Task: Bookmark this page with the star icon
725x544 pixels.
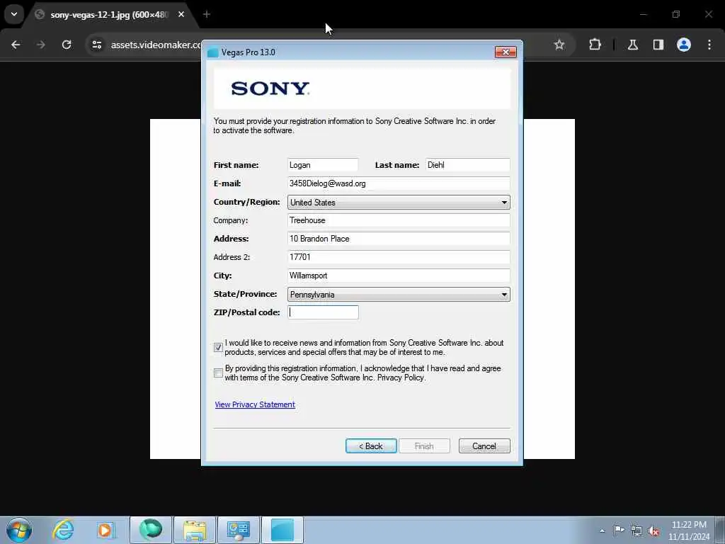Action: point(559,45)
